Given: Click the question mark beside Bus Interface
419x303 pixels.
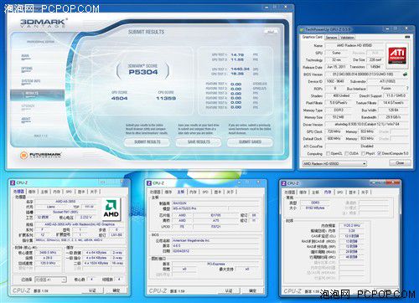Looking at the screenshot, I should click(x=407, y=88).
